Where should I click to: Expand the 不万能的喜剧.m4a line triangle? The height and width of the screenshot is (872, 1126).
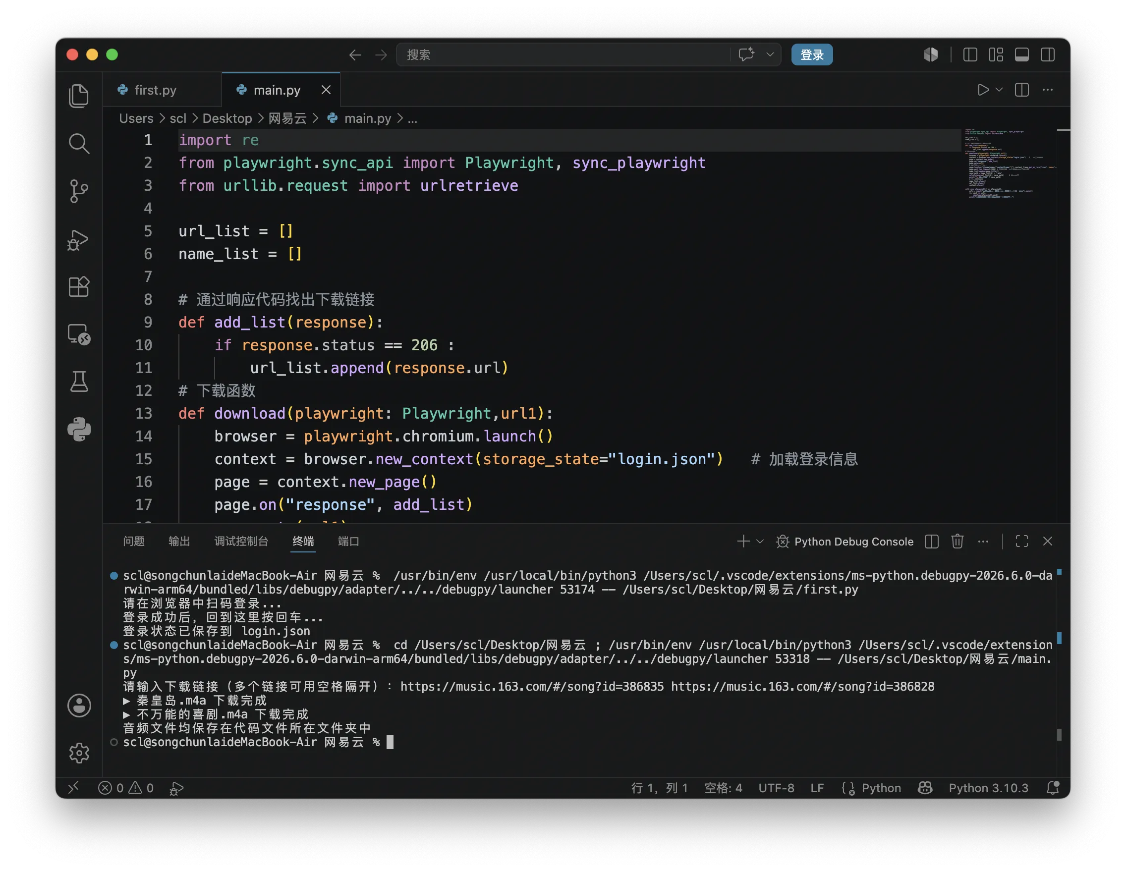(127, 715)
